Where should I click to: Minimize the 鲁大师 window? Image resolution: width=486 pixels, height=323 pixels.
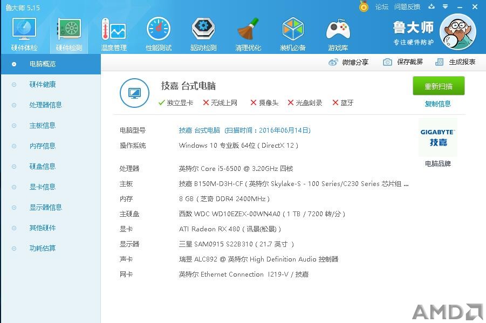point(460,7)
